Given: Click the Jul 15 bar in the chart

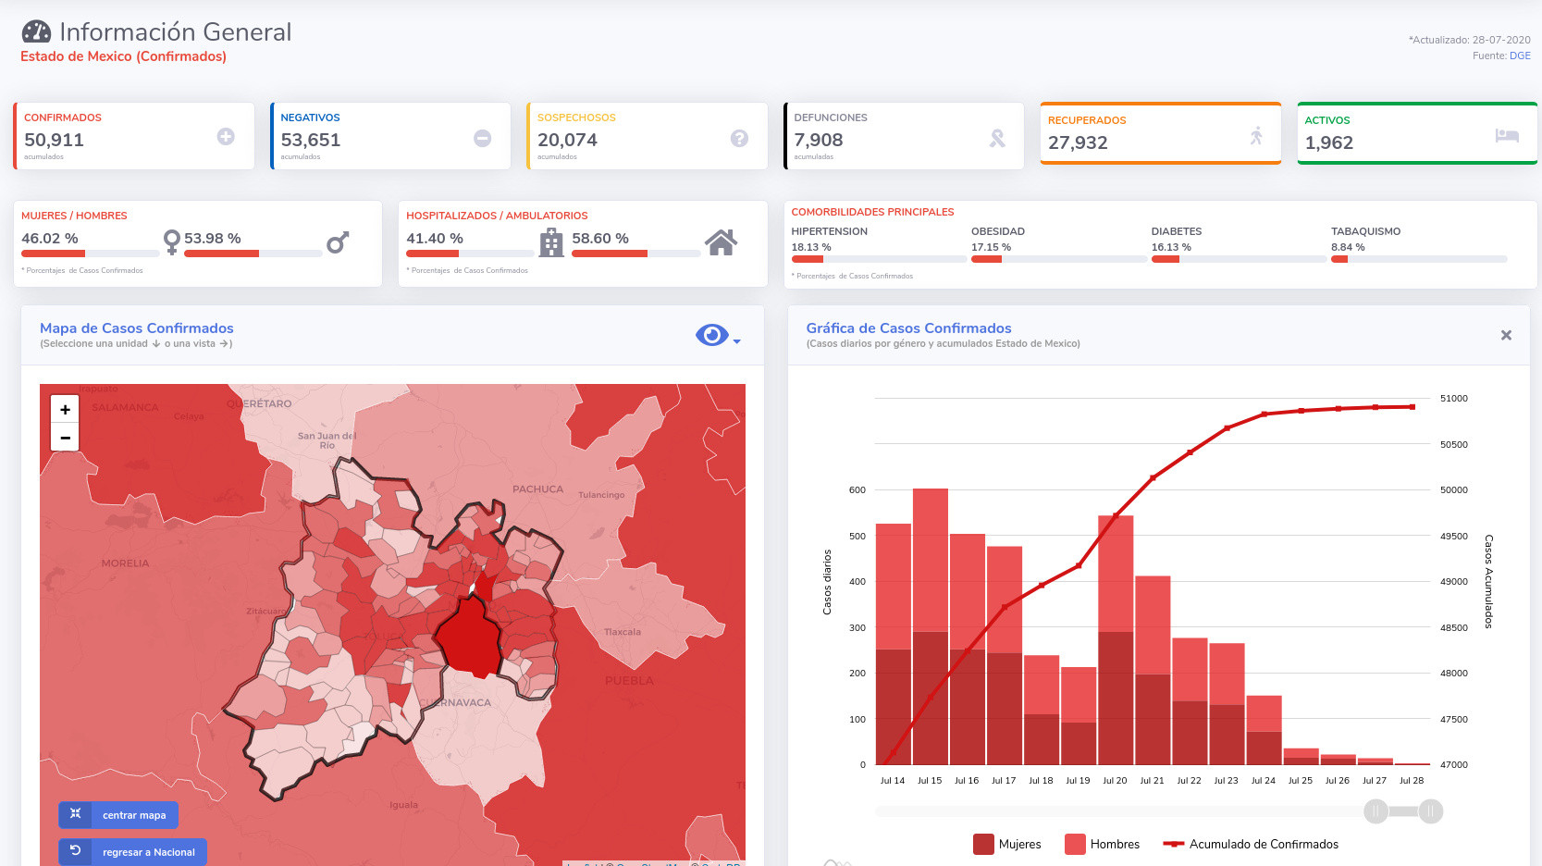Looking at the screenshot, I should coord(930,626).
